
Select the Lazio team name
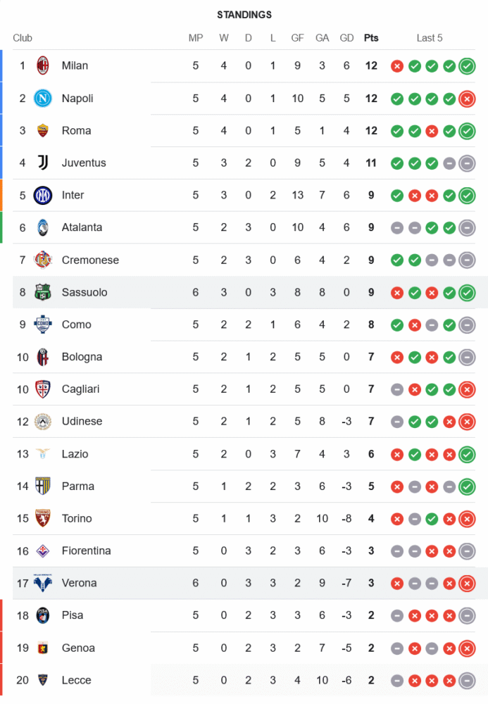point(75,454)
